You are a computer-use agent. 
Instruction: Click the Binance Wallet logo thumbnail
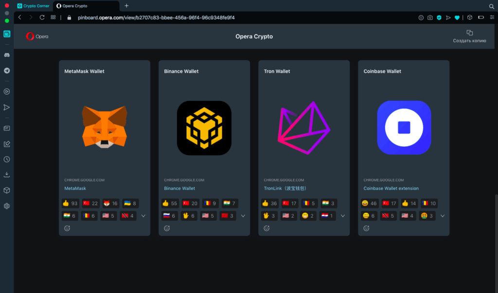pyautogui.click(x=204, y=128)
